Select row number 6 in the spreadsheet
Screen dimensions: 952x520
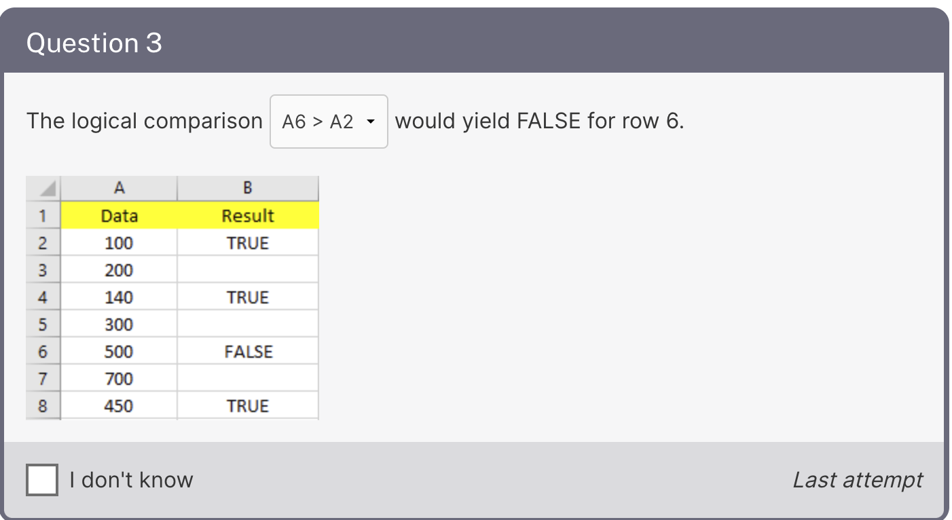[43, 351]
